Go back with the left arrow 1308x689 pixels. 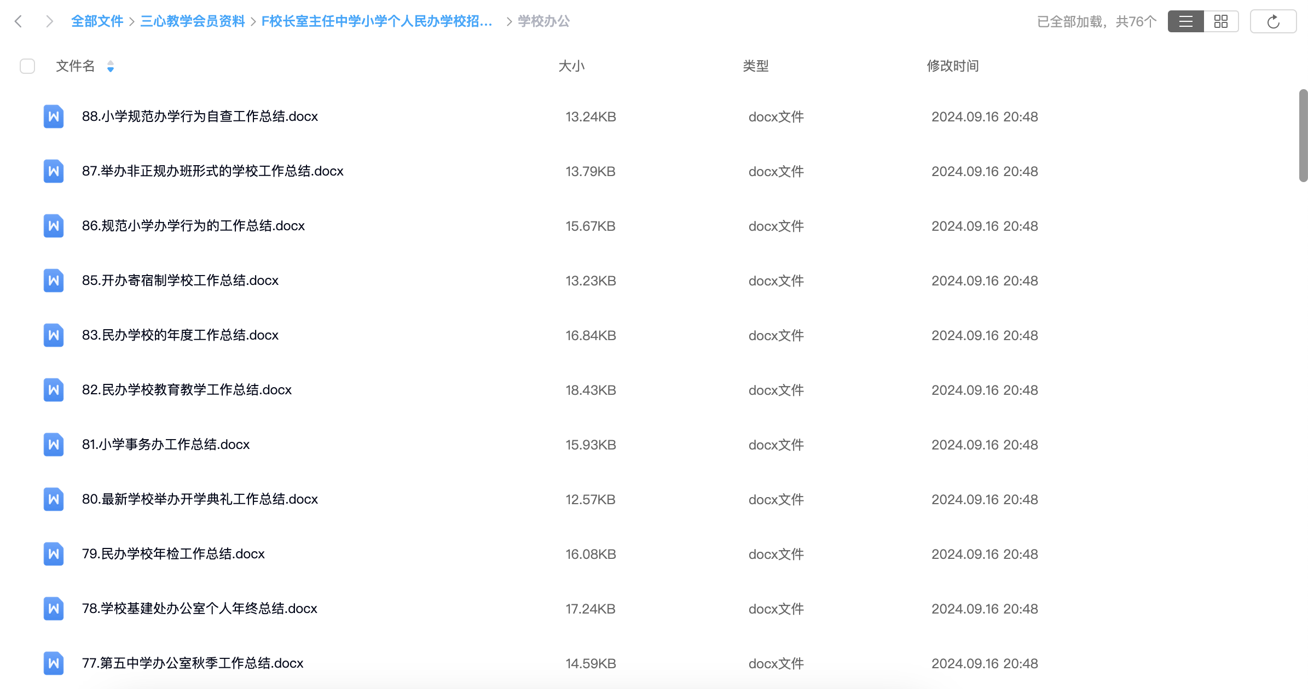(x=18, y=21)
